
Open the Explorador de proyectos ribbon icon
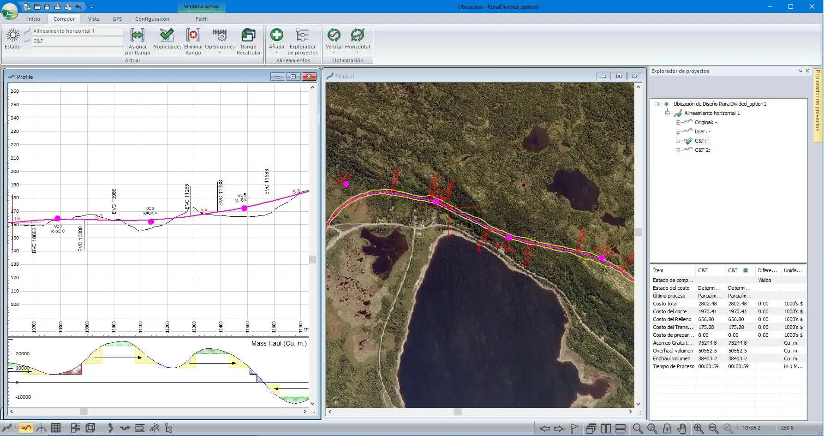pos(303,36)
